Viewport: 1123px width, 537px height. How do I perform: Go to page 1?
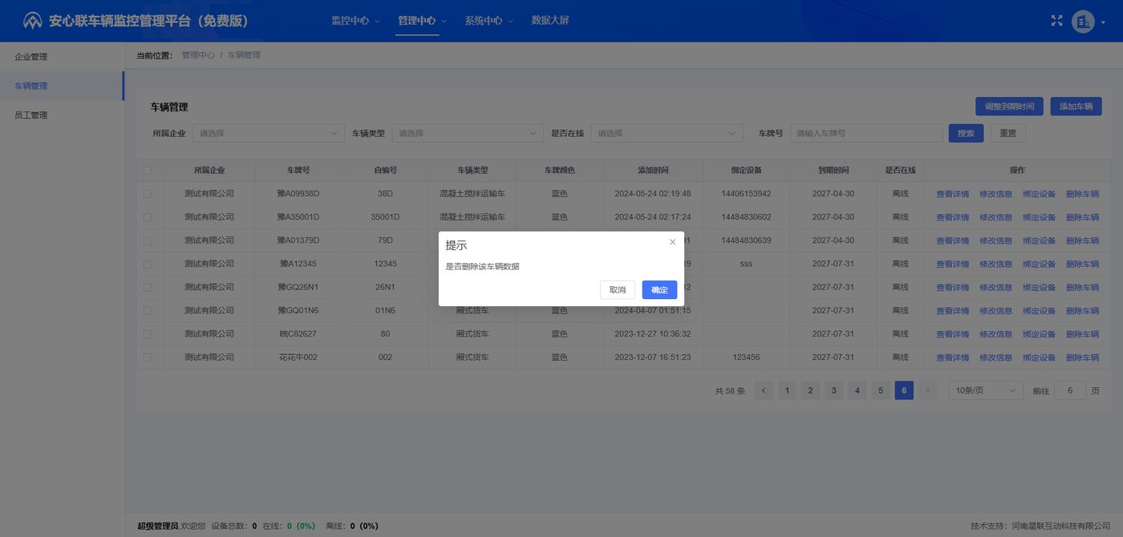click(x=787, y=390)
